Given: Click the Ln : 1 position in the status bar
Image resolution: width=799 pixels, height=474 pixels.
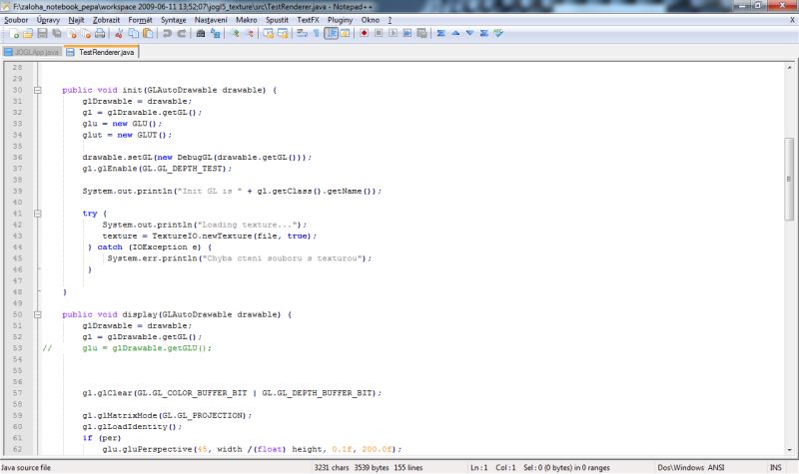Looking at the screenshot, I should coord(478,467).
